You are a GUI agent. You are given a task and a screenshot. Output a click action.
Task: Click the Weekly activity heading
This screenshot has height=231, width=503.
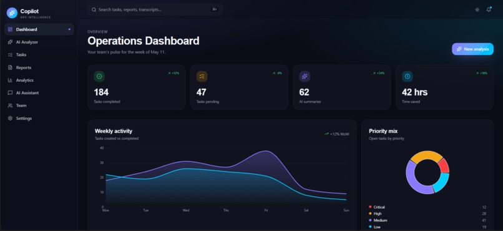pos(114,131)
